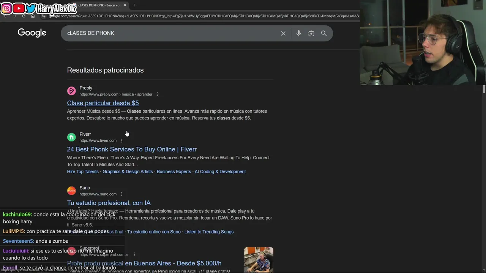Open 'Clase particular desde $5' link
The height and width of the screenshot is (273, 486).
[x=103, y=103]
